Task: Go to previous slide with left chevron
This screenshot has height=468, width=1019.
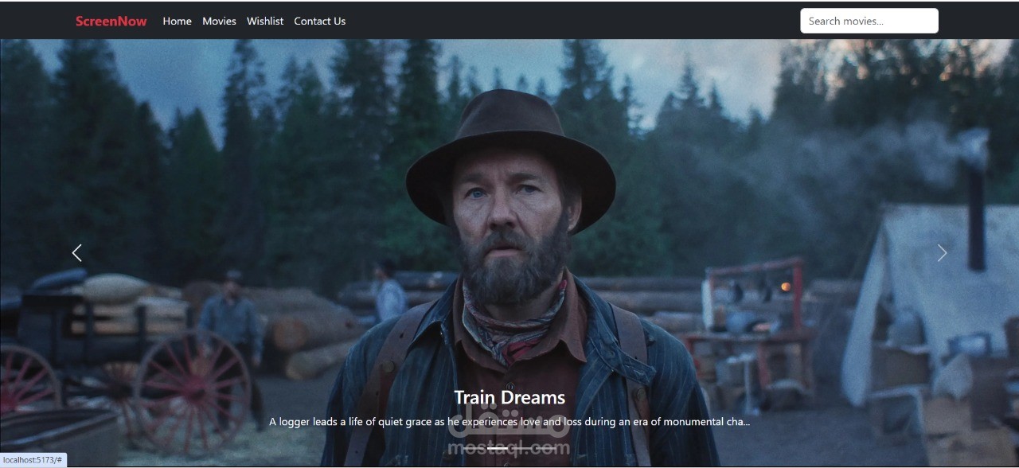Action: click(x=77, y=253)
